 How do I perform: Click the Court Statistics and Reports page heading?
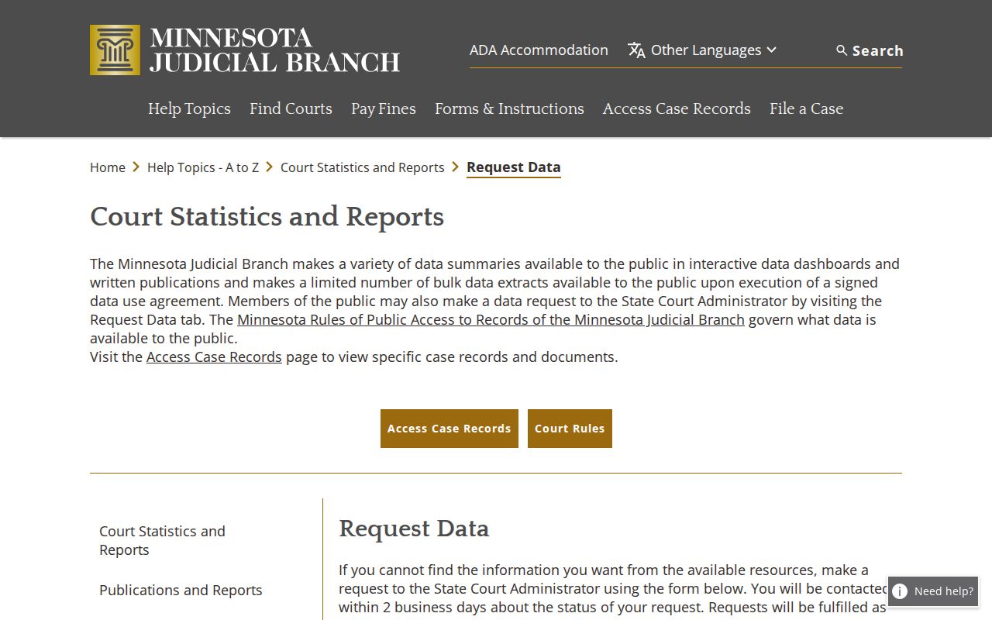(x=267, y=217)
